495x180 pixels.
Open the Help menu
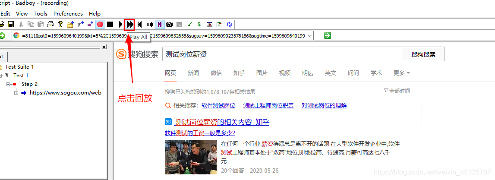coord(95,13)
